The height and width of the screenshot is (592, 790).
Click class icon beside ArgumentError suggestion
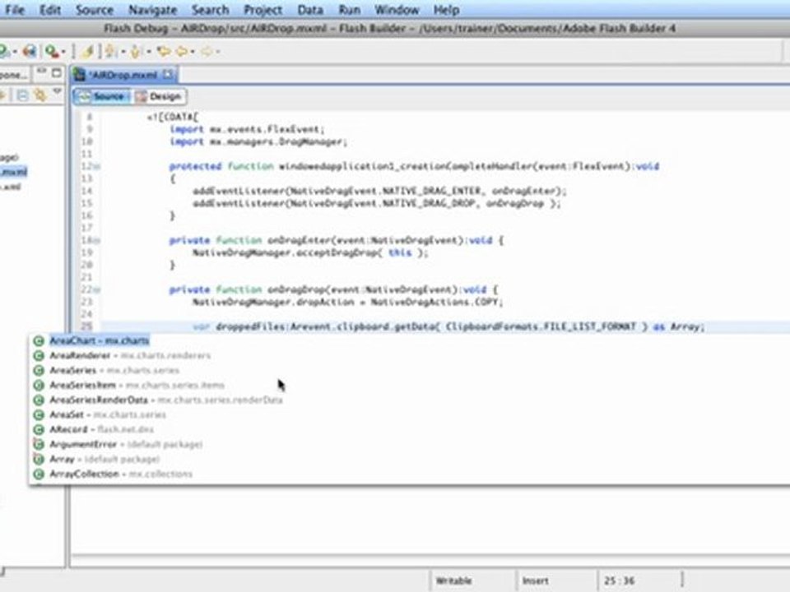(x=39, y=445)
